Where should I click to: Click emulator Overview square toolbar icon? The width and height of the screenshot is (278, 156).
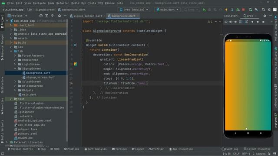click(263, 22)
